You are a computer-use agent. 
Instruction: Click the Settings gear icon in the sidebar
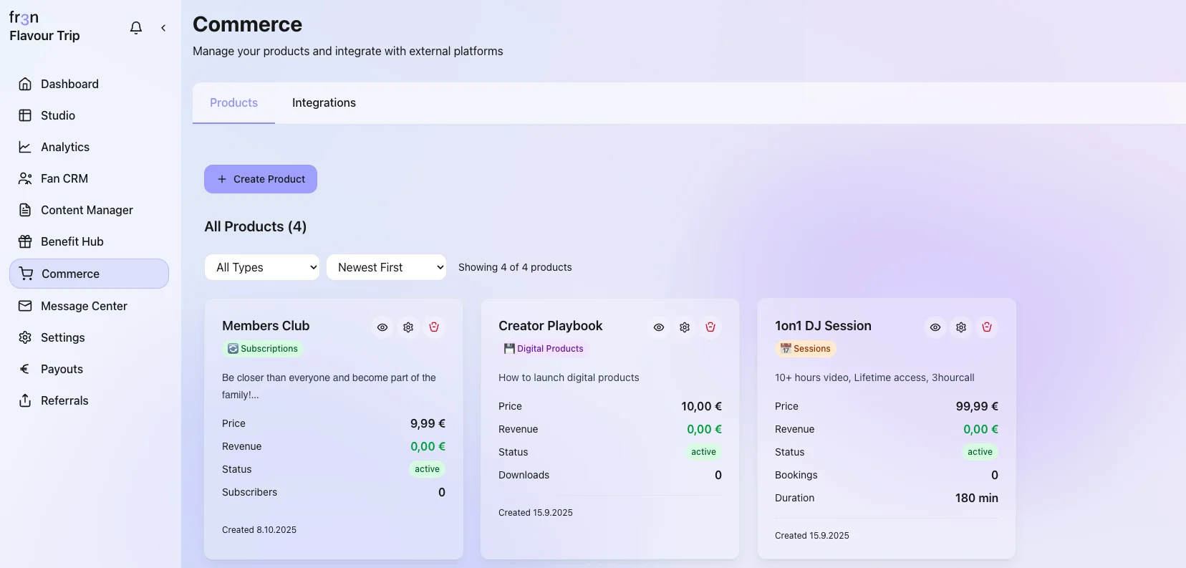click(x=25, y=337)
